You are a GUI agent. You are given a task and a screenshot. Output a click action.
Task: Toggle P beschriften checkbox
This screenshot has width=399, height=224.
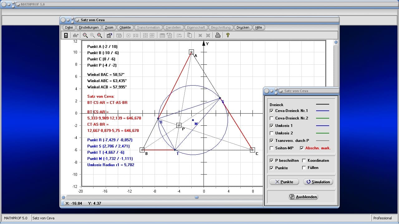point(272,161)
